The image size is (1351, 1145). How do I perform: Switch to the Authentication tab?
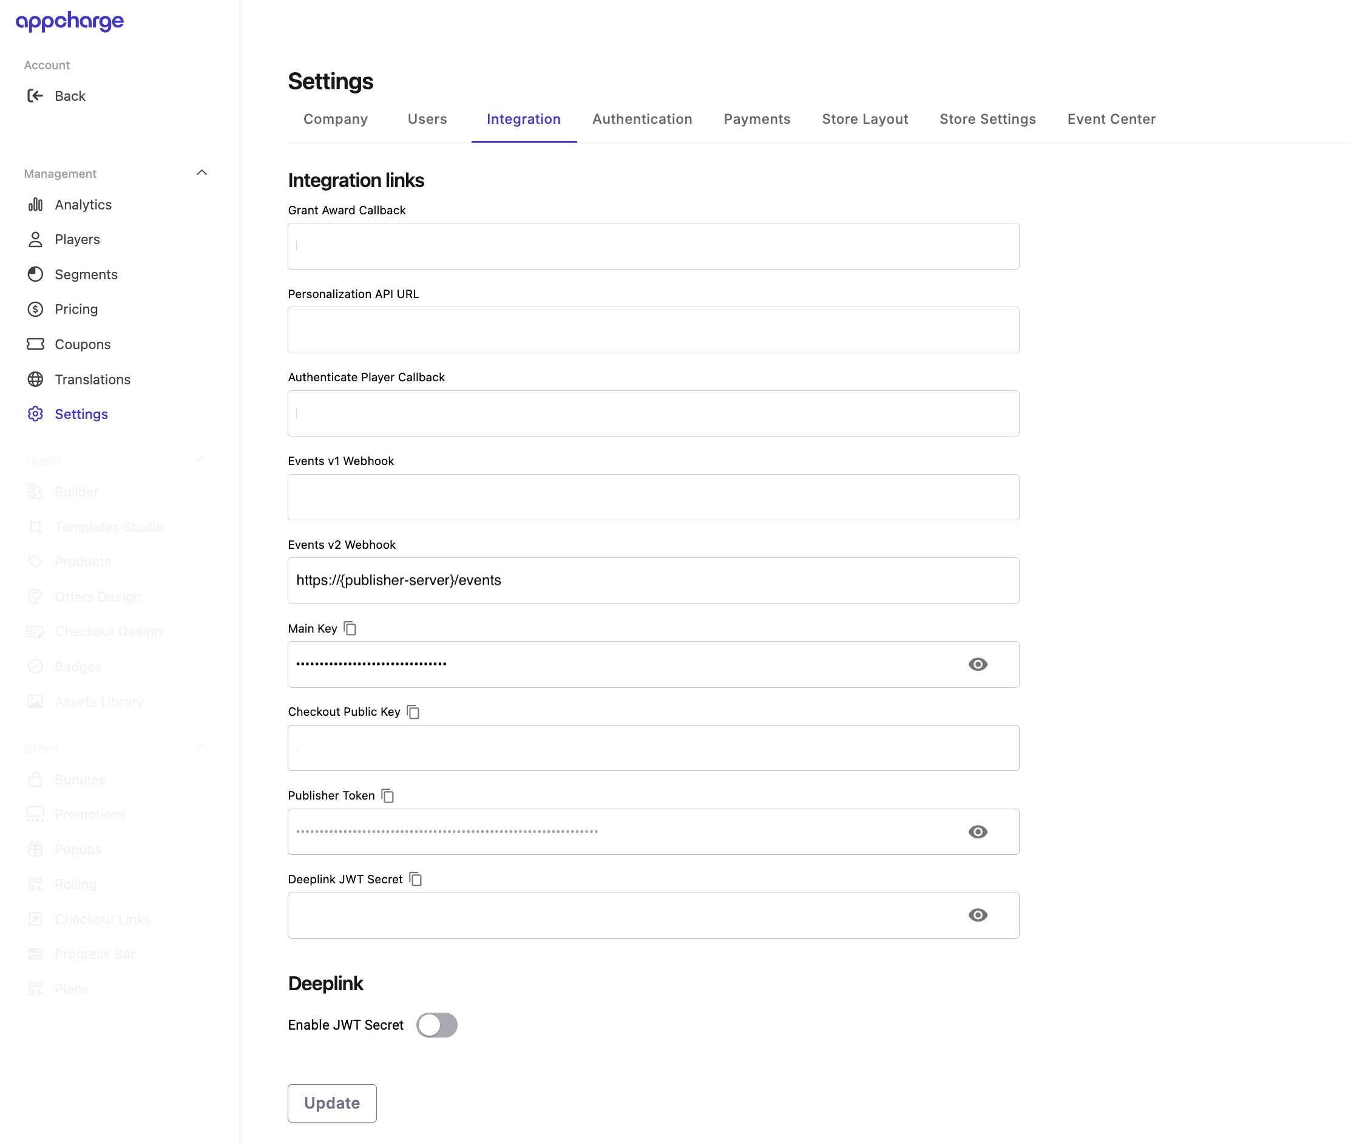pos(642,120)
